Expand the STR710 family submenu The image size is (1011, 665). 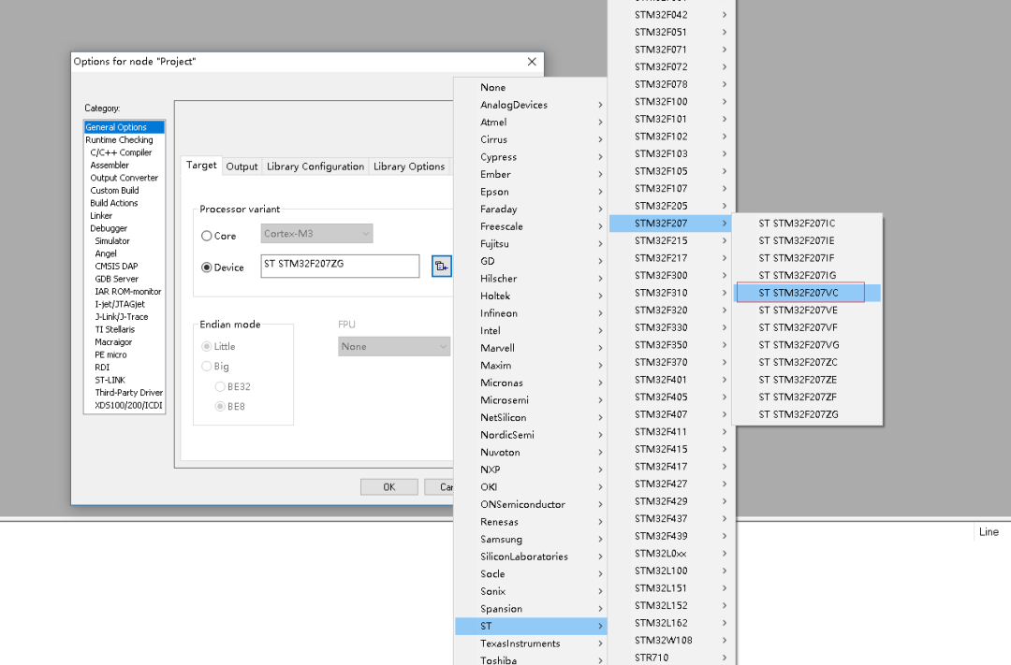[x=671, y=658]
